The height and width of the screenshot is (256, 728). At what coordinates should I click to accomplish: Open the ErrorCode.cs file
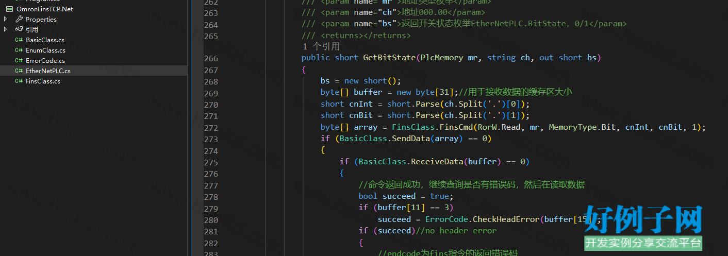(45, 60)
